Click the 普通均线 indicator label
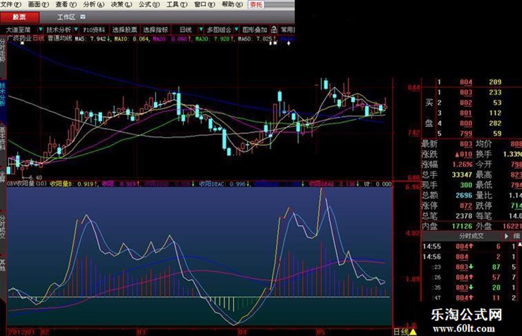Image resolution: width=522 pixels, height=336 pixels. pyautogui.click(x=60, y=39)
